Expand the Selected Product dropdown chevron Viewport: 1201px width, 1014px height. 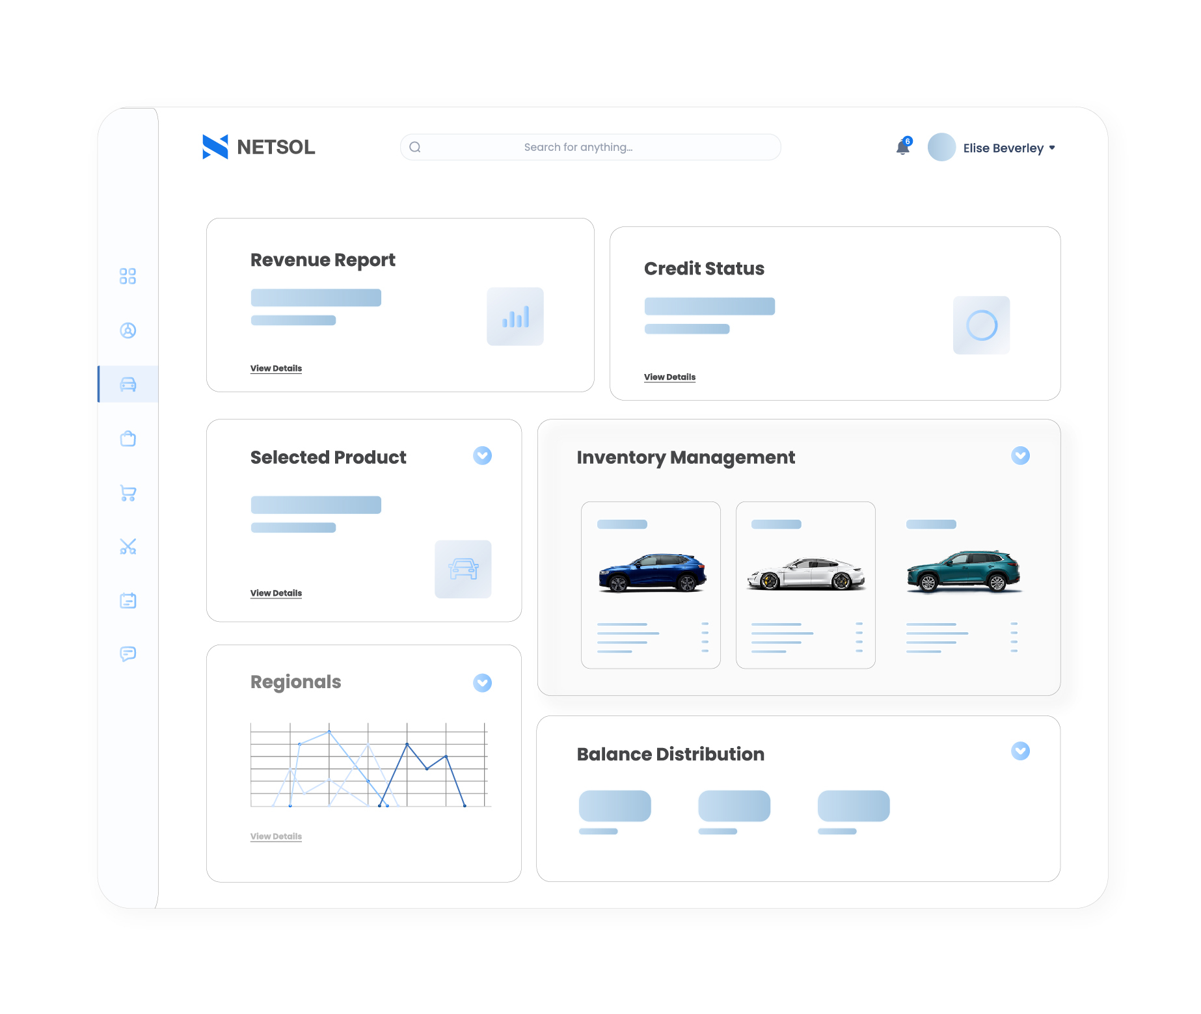click(x=482, y=456)
